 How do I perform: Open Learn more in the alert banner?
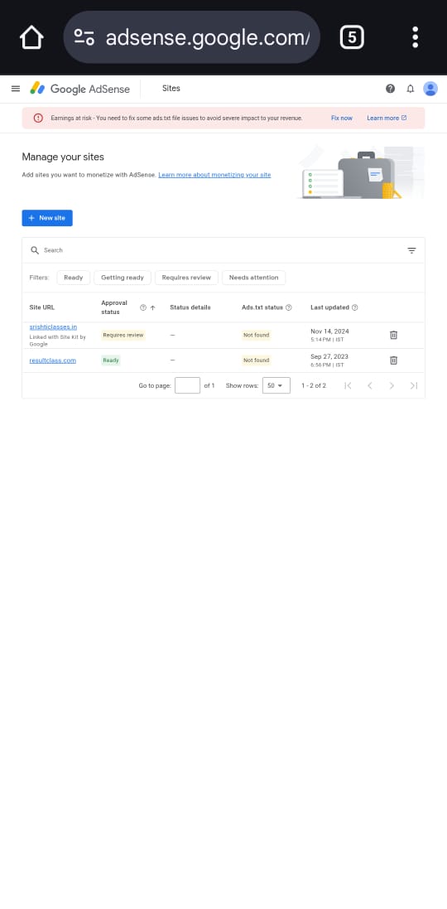(x=387, y=118)
